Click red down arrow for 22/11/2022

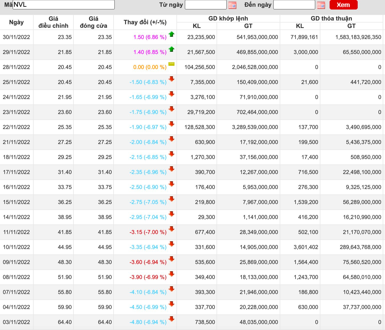pyautogui.click(x=171, y=124)
